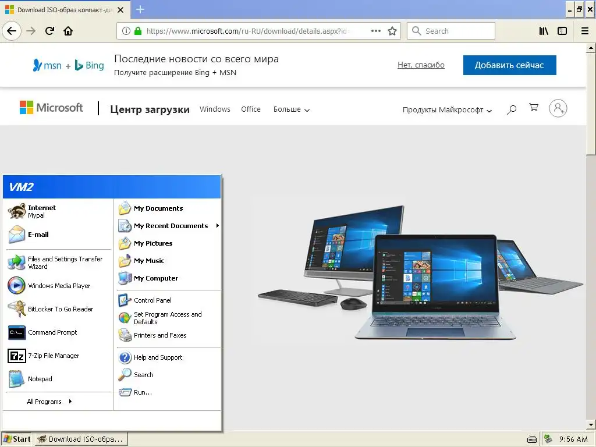
Task: Expand the Больше dropdown
Action: pyautogui.click(x=292, y=109)
